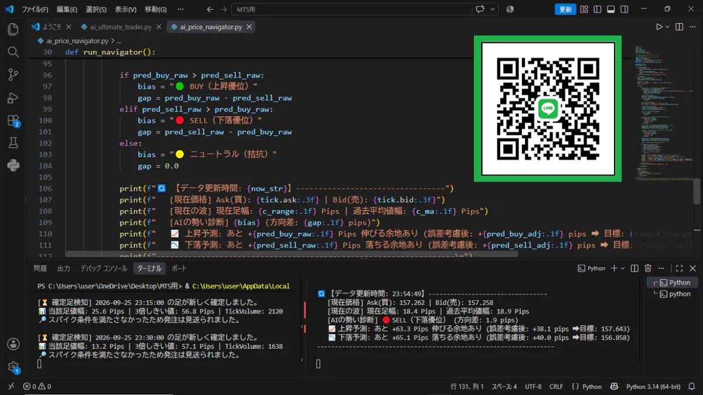
Task: Split the terminal panel
Action: click(x=634, y=268)
